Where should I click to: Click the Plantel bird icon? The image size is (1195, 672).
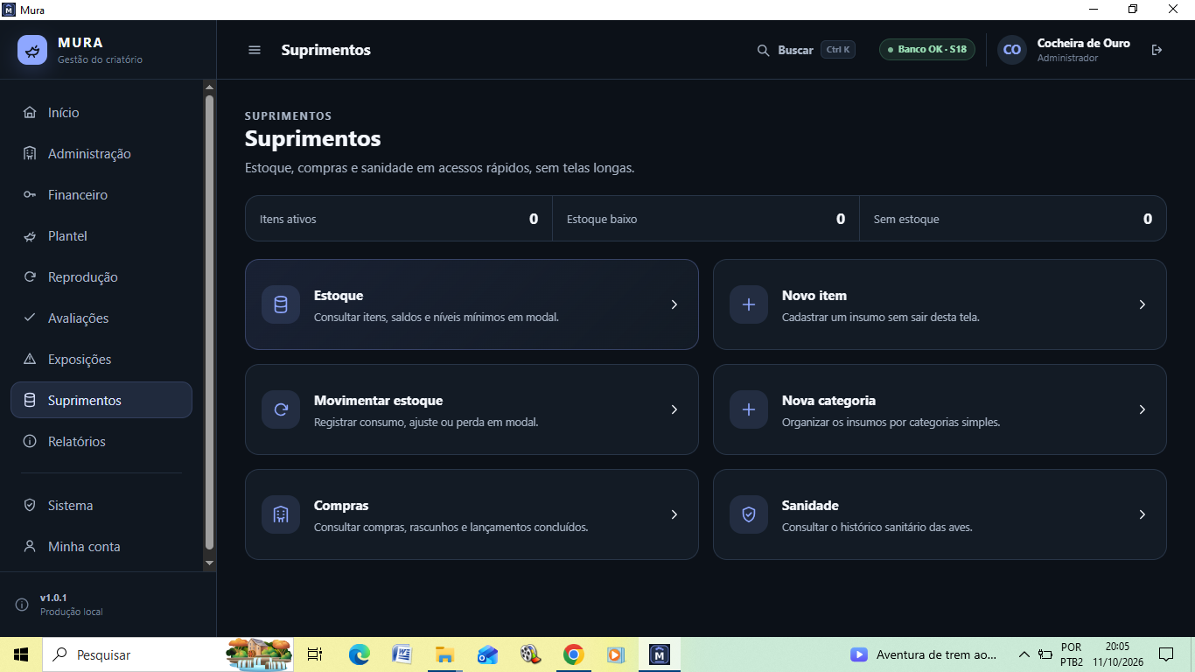tap(30, 235)
